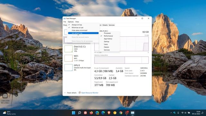Click the Form factor value SODIMM
Image resolution: width=206 pixels, height=116 pixels.
pyautogui.click(x=144, y=73)
